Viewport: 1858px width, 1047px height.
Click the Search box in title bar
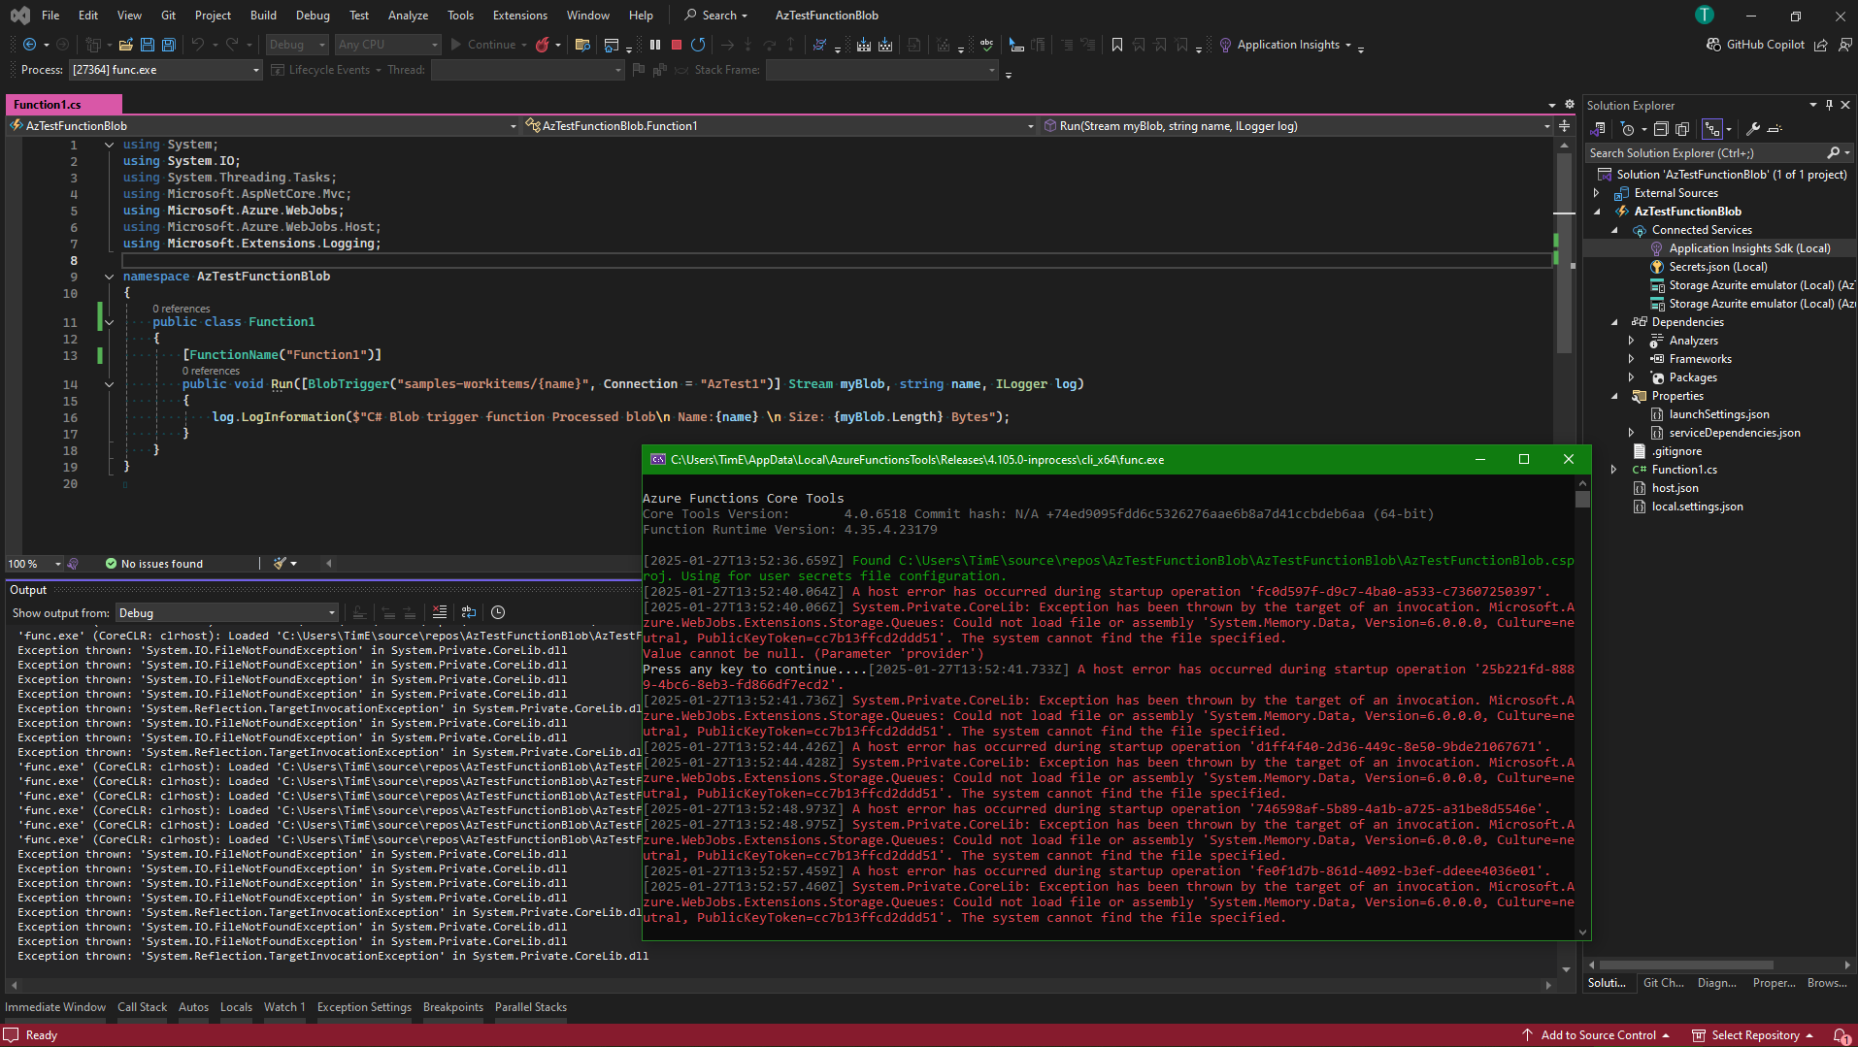(715, 16)
